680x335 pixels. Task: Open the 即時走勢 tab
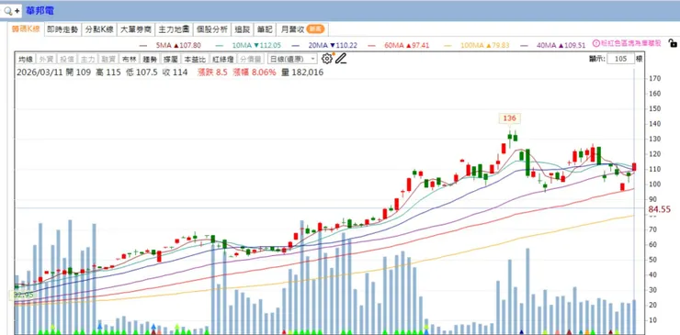[x=62, y=29]
